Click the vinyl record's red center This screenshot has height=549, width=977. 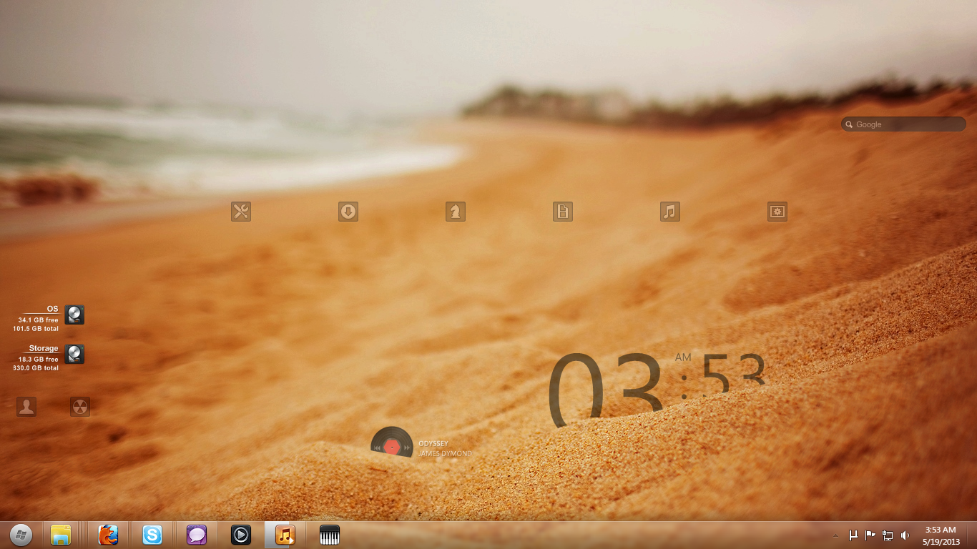(392, 447)
